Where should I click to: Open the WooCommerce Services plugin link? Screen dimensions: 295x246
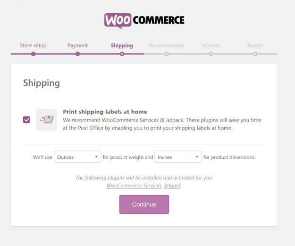(x=134, y=185)
